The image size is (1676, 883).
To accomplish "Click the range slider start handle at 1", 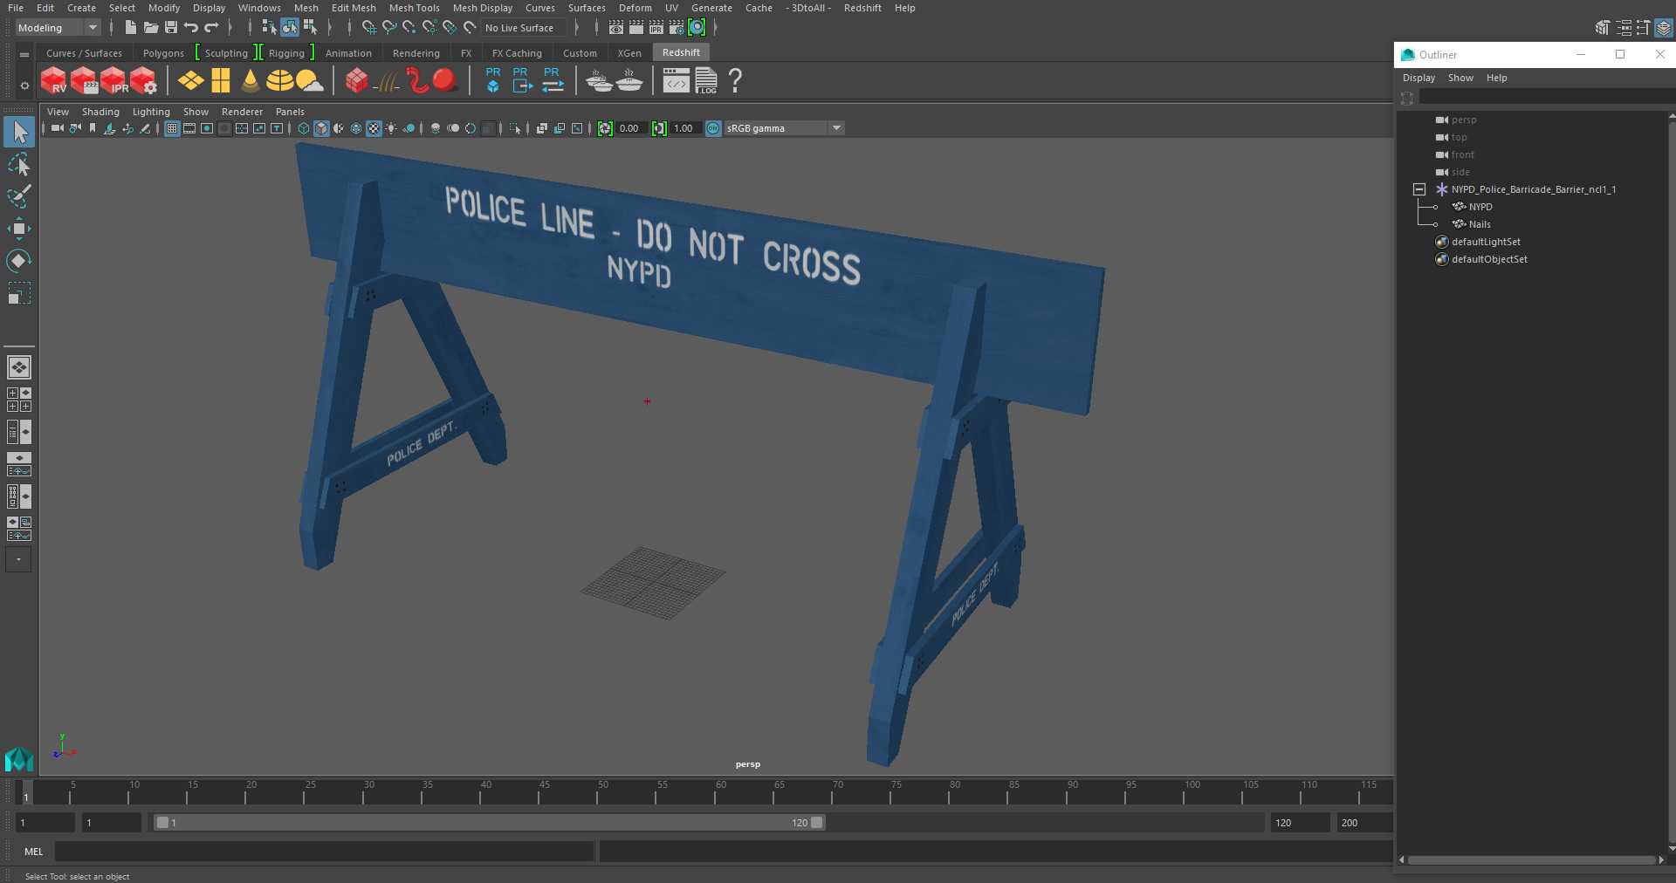I will tap(162, 823).
